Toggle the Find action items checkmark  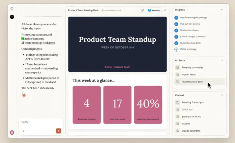point(176,30)
